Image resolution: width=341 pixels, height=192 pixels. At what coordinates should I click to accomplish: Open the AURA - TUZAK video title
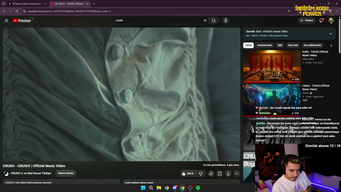click(x=315, y=54)
